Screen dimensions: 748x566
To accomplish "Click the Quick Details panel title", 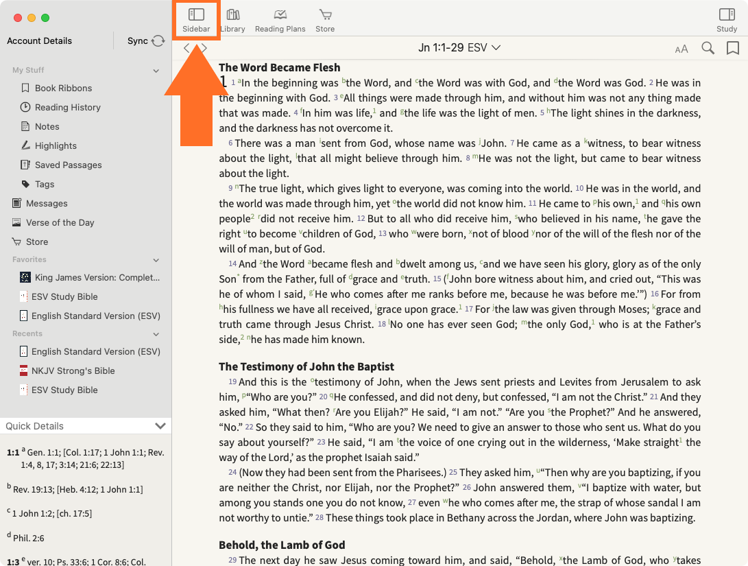I will point(34,426).
